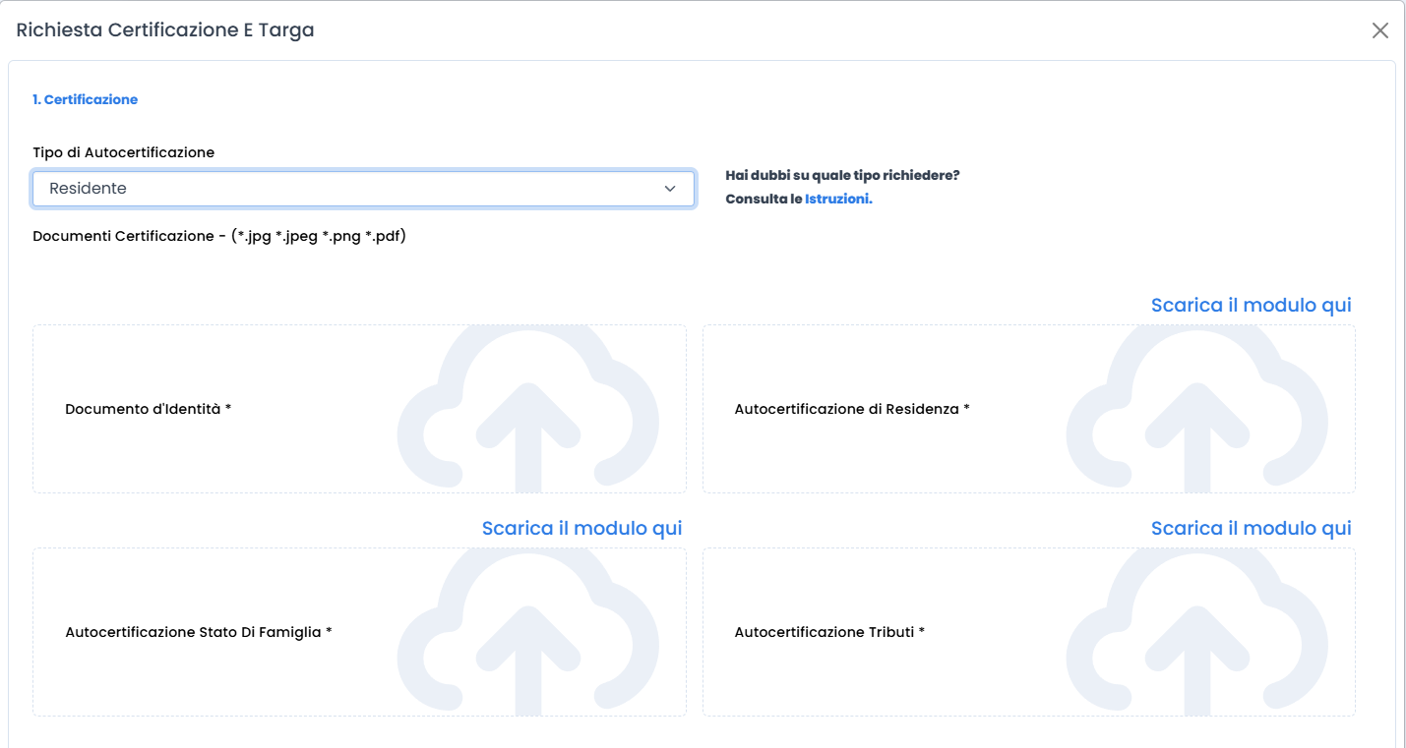Click the Richiesta Certificazione E Targa title bar

[163, 29]
